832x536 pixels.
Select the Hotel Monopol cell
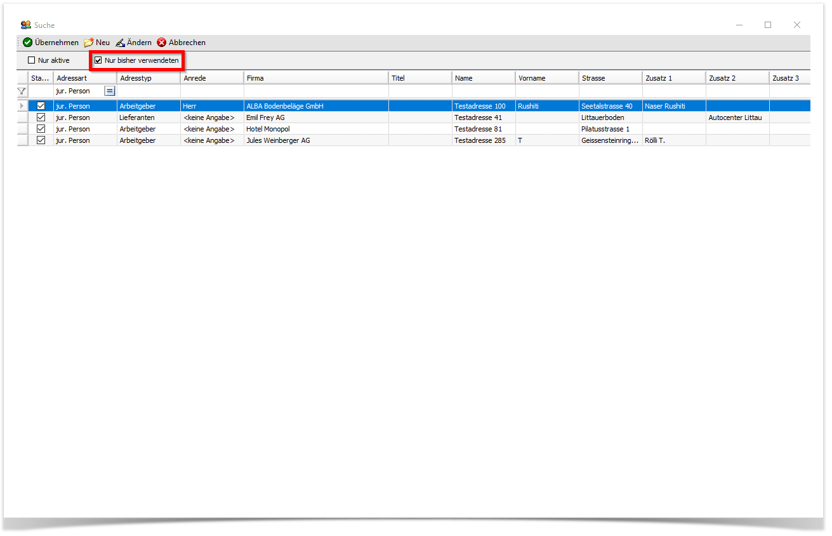pyautogui.click(x=317, y=129)
